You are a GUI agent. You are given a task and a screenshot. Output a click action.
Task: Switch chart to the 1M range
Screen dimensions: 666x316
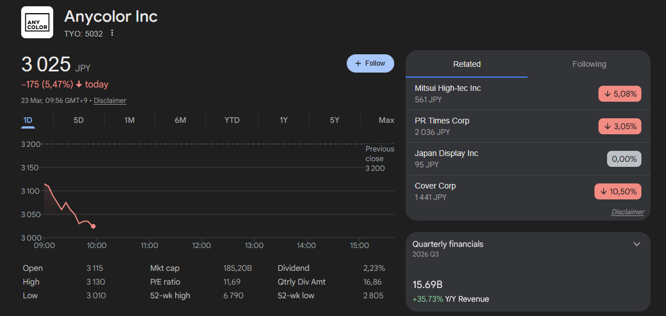coord(129,120)
